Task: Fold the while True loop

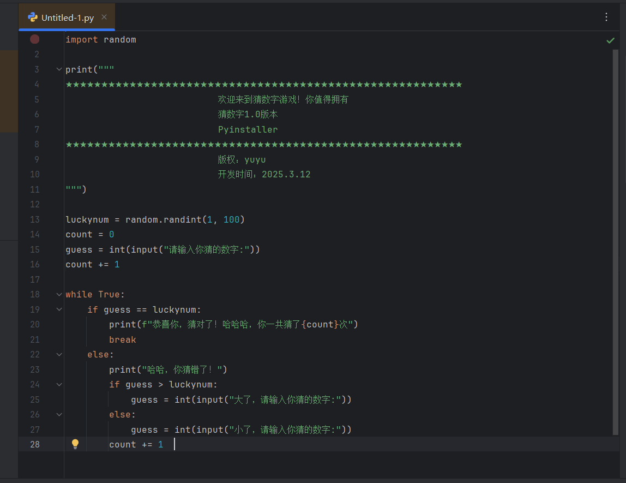Action: coord(59,294)
